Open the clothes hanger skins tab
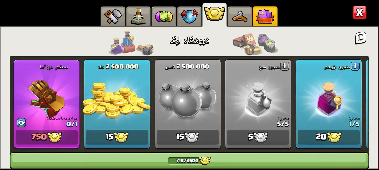Image resolution: width=379 pixels, height=170 pixels. point(240,16)
